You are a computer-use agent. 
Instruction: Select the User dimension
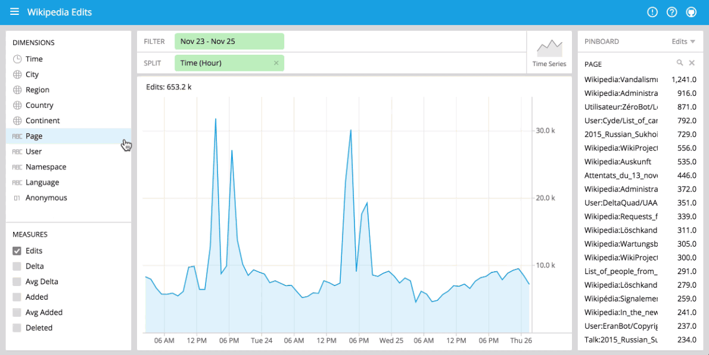tap(69, 152)
